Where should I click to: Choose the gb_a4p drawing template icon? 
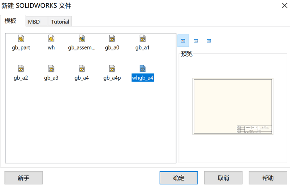112,69
